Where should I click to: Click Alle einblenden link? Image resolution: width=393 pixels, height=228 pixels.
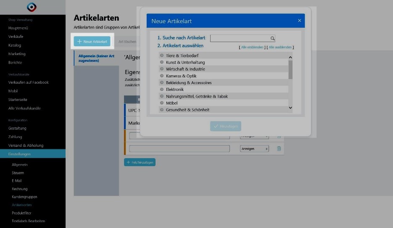(x=252, y=48)
